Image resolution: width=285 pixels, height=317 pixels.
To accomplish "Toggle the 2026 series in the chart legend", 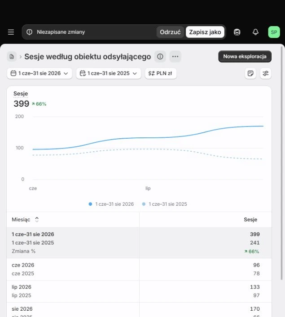I will click(x=111, y=204).
